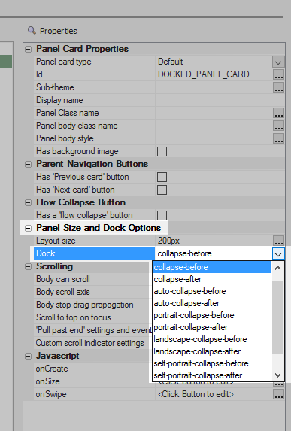Click the dropdown list scroll down arrow
Viewport: 291px width, 431px height.
coord(277,375)
